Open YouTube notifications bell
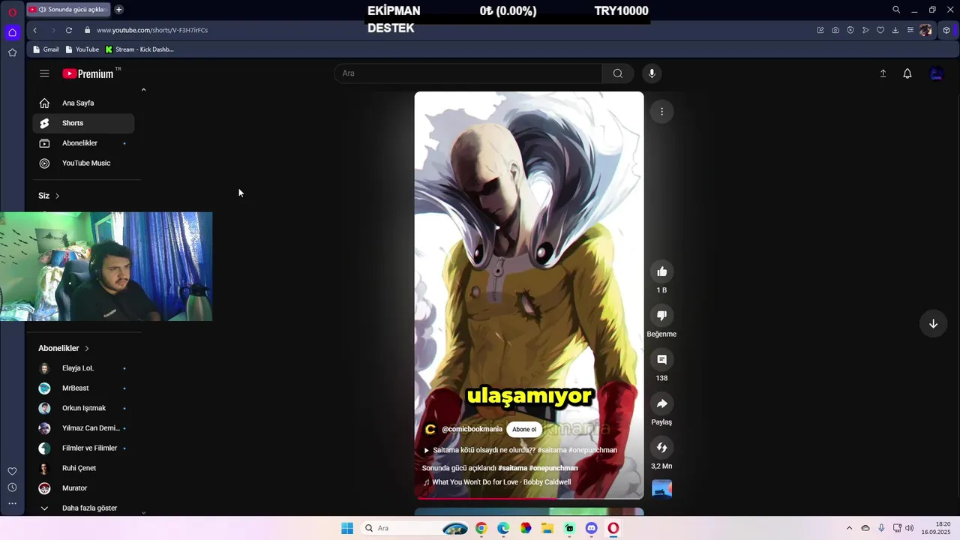Image resolution: width=960 pixels, height=540 pixels. pos(907,73)
